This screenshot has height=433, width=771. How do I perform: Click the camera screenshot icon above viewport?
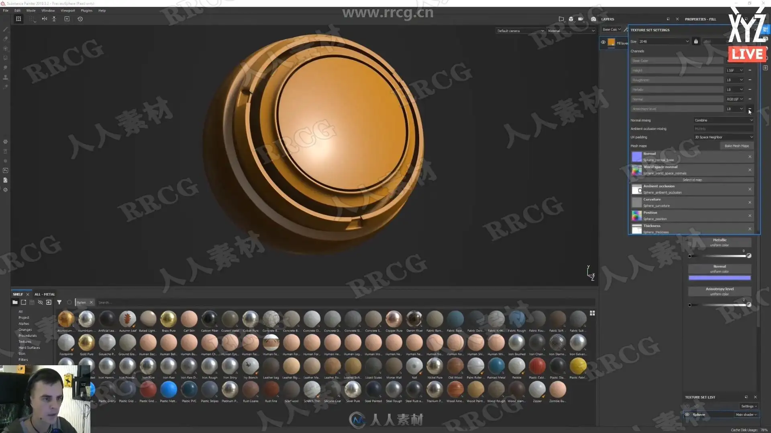coord(593,19)
